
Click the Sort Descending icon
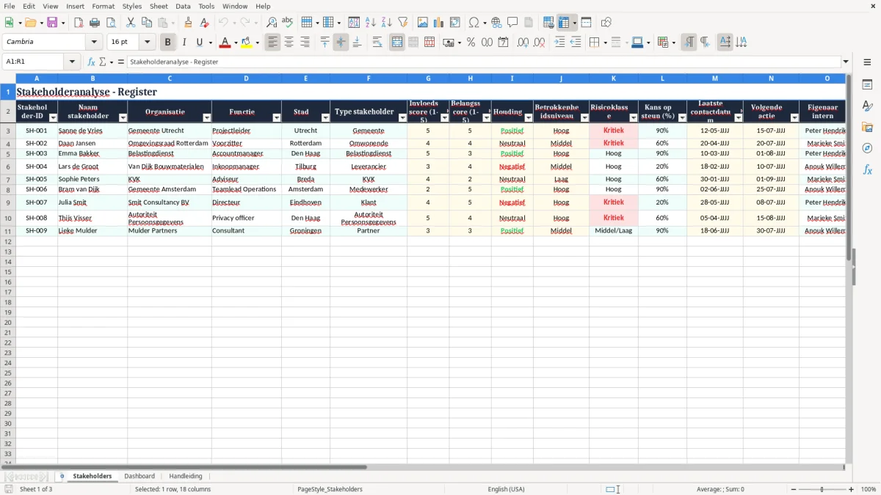[387, 23]
